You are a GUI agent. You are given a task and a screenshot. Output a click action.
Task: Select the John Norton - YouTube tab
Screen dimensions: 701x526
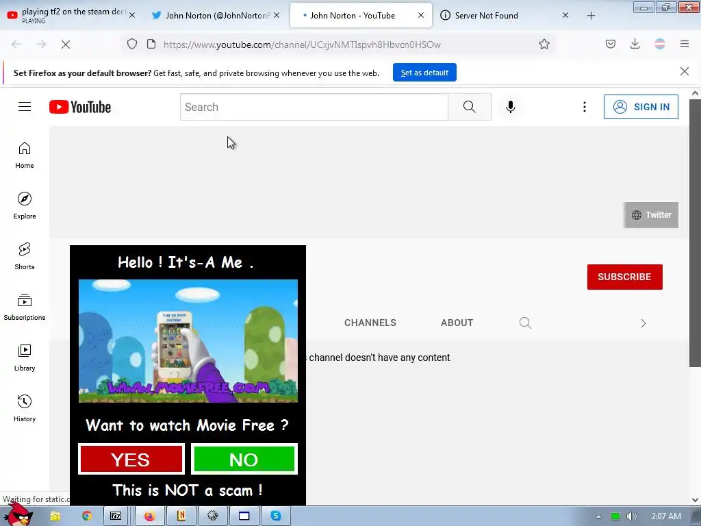click(361, 16)
